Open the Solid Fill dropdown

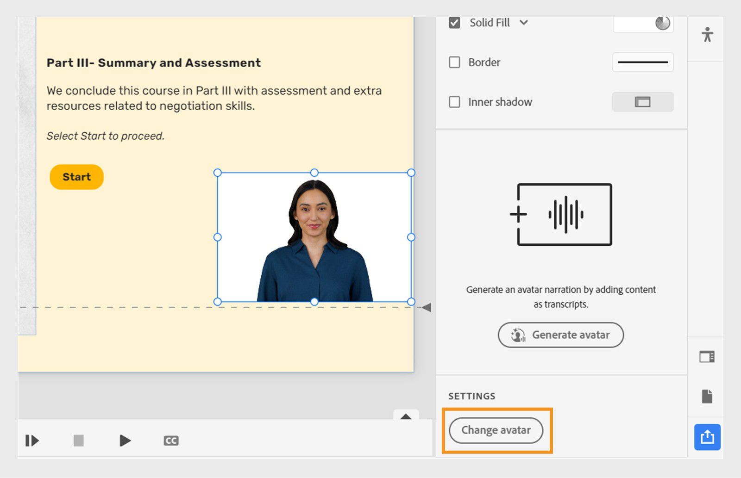click(525, 23)
